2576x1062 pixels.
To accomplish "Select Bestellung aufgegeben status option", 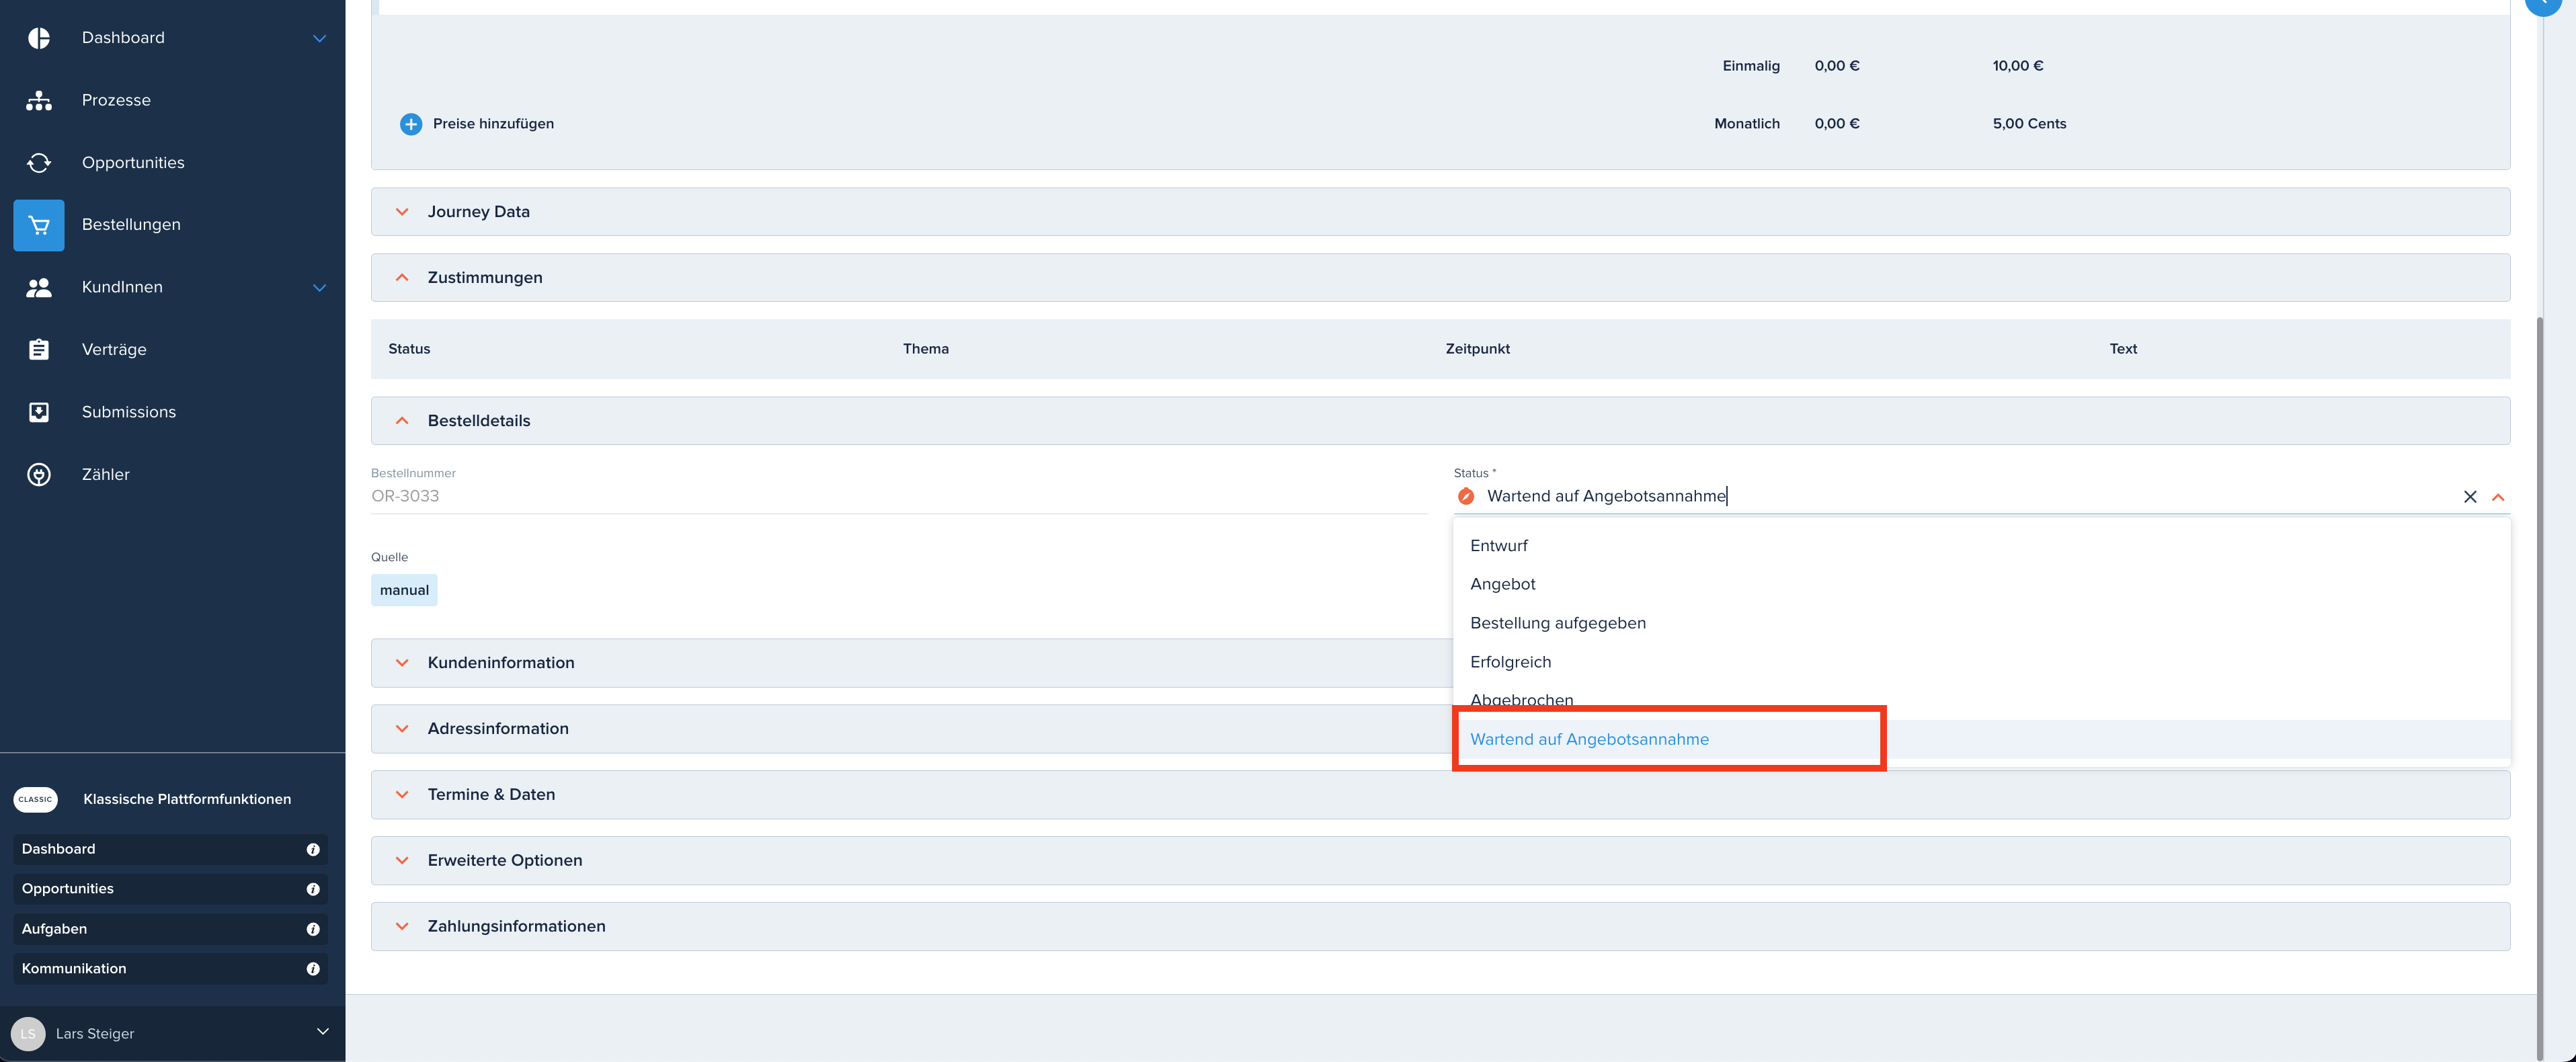I will click(1981, 623).
